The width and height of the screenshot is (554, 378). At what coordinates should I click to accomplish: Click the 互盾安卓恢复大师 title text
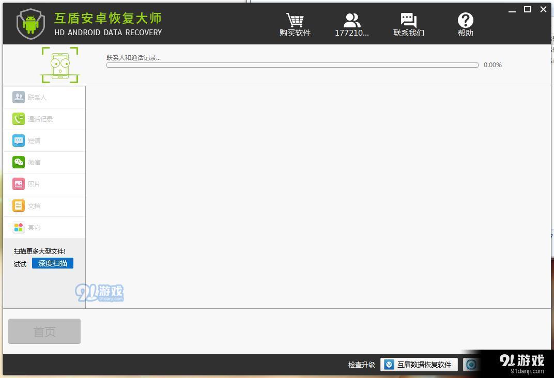[x=108, y=18]
